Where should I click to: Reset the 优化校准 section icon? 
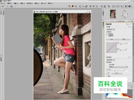coord(129,57)
